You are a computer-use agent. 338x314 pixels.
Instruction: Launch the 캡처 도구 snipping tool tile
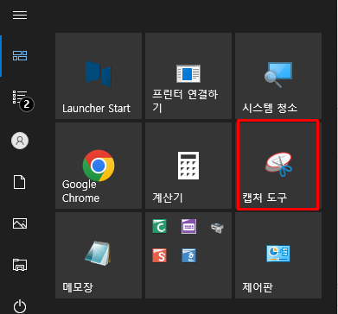click(x=278, y=166)
